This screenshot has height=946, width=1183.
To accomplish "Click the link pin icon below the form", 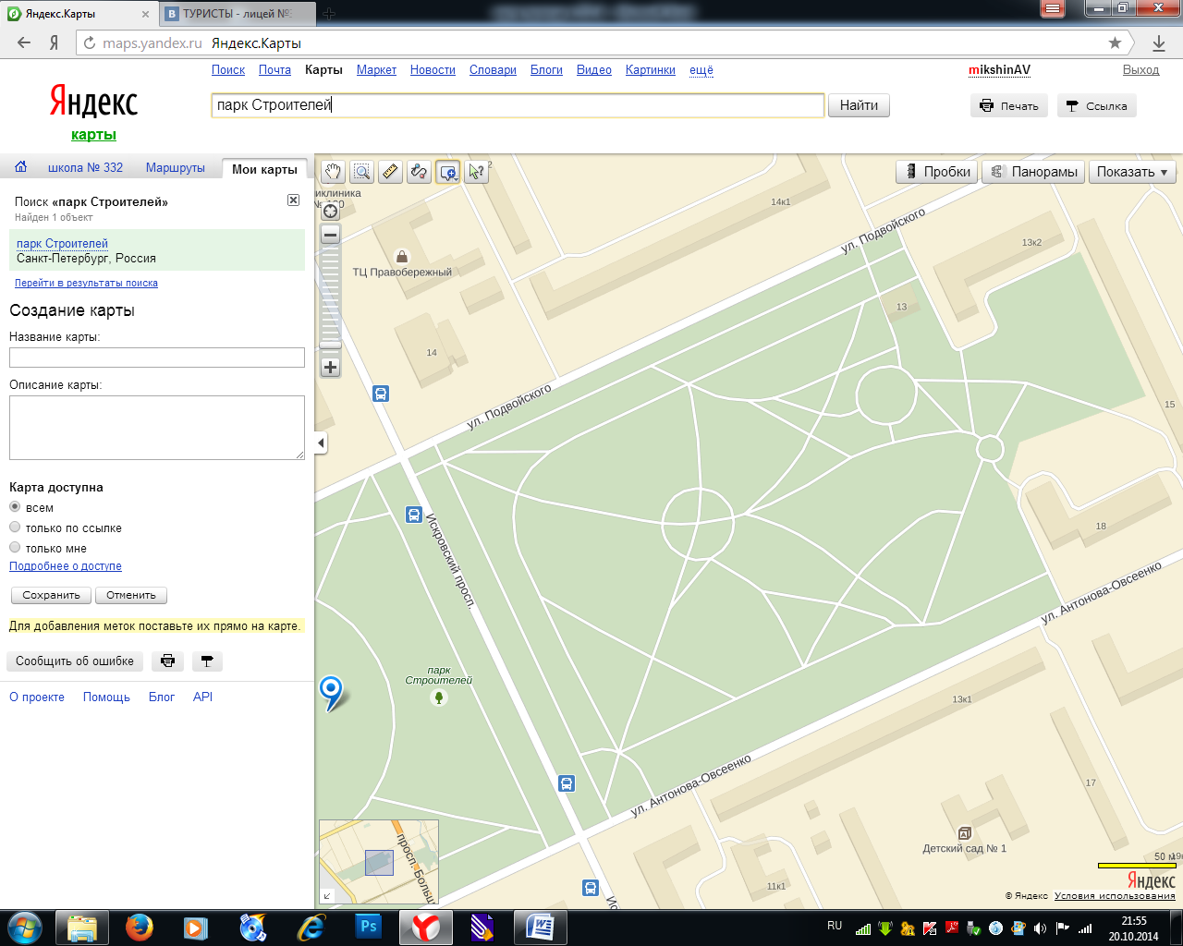I will pos(207,661).
